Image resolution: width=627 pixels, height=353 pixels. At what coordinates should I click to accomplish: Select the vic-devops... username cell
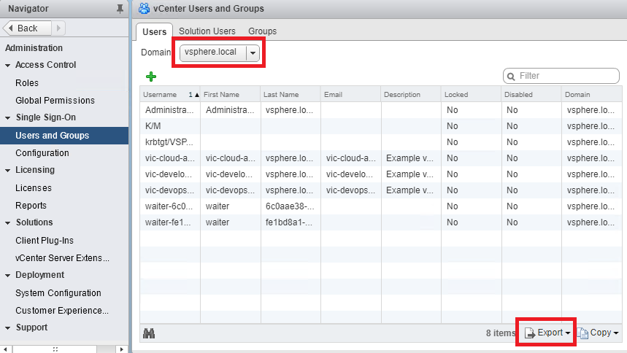(x=170, y=190)
